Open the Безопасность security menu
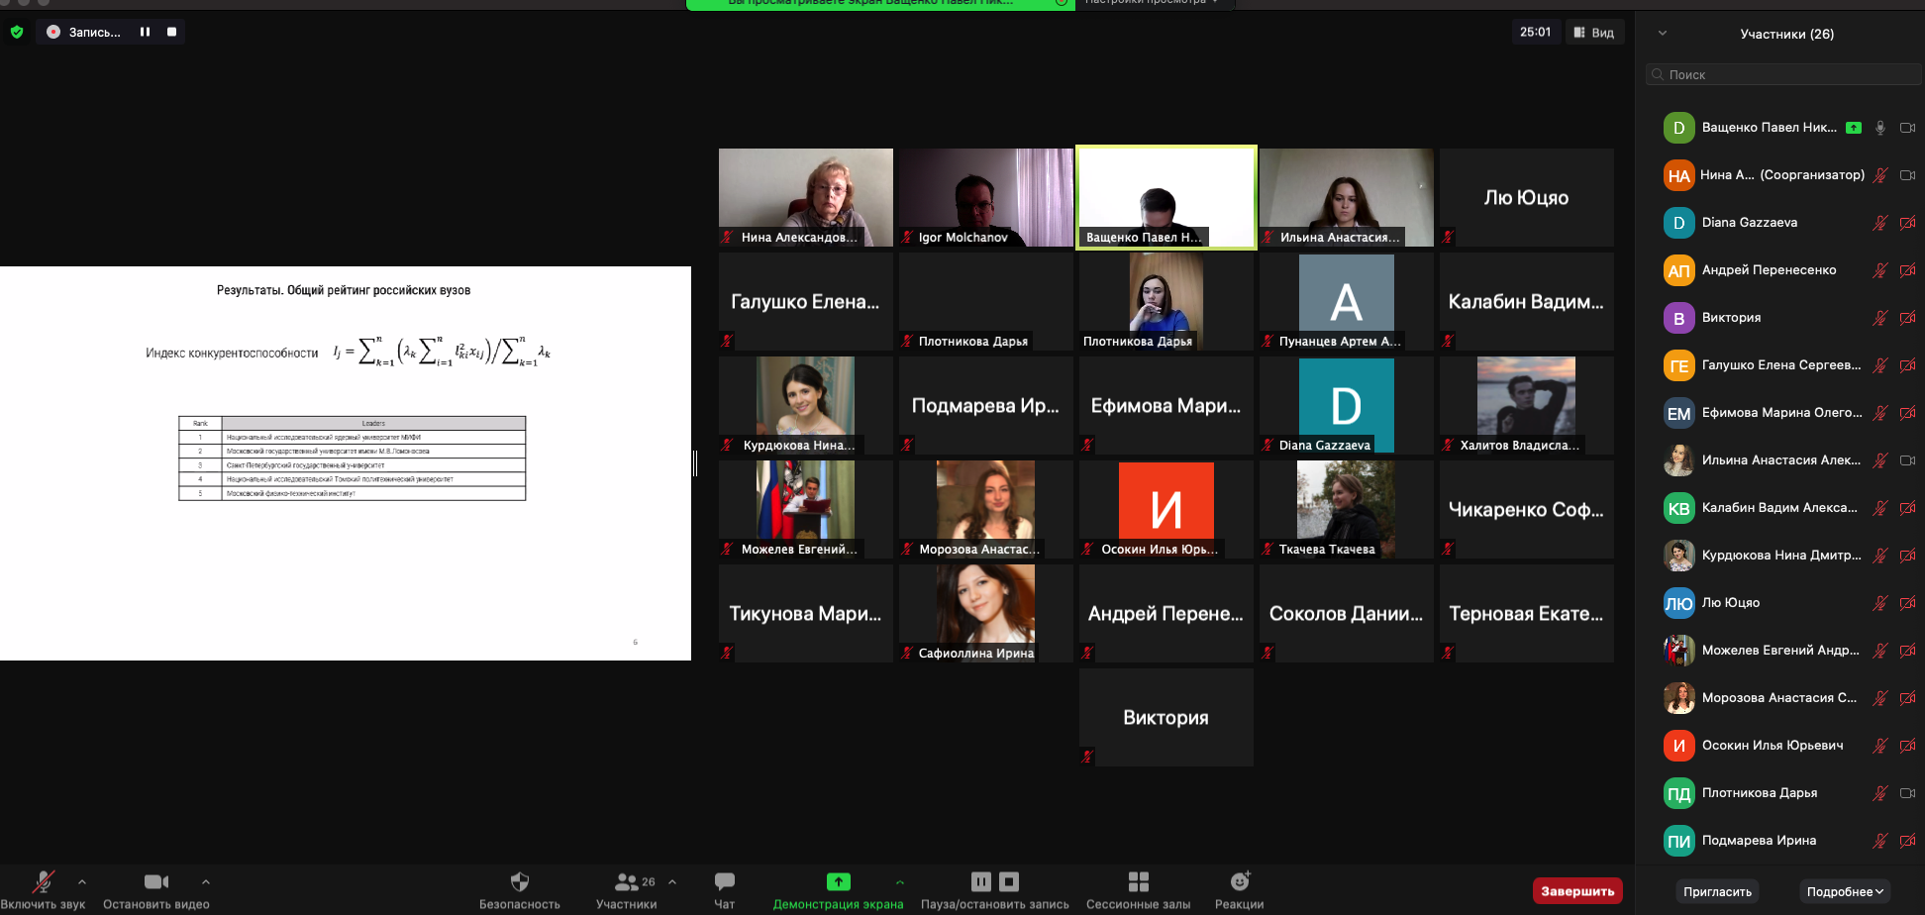 [520, 889]
